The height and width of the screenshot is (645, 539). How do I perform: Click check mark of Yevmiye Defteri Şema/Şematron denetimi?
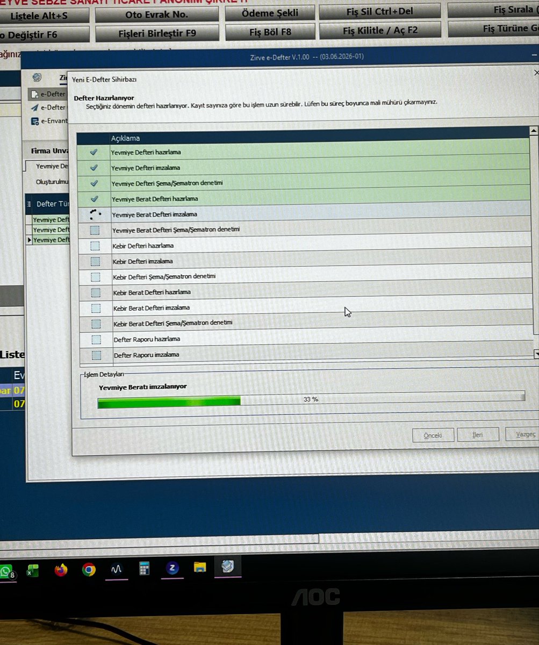click(94, 183)
